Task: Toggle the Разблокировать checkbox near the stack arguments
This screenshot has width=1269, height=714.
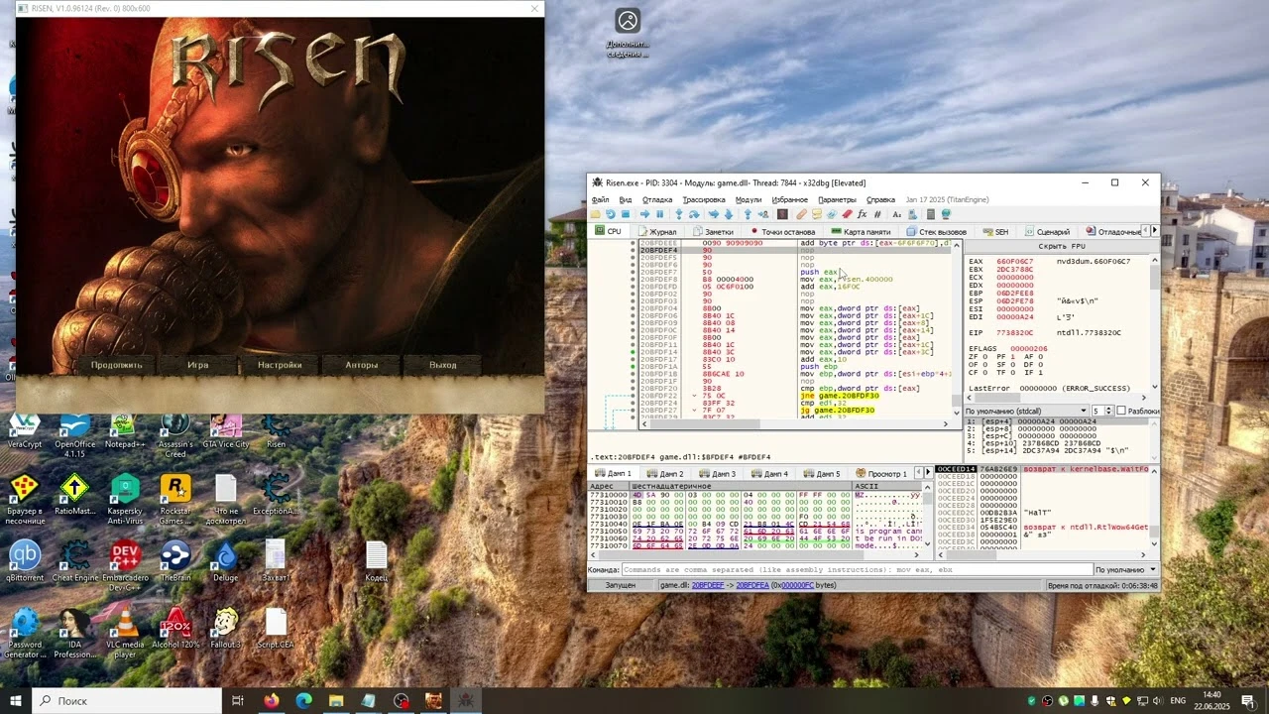Action: pyautogui.click(x=1120, y=410)
